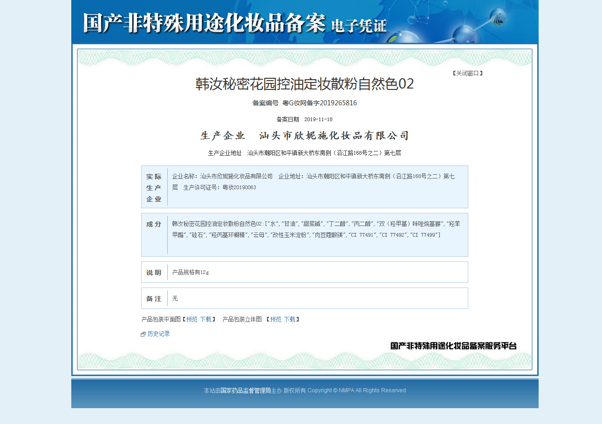The image size is (602, 424).
Task: Click the 成分 section label
Action: click(x=154, y=224)
